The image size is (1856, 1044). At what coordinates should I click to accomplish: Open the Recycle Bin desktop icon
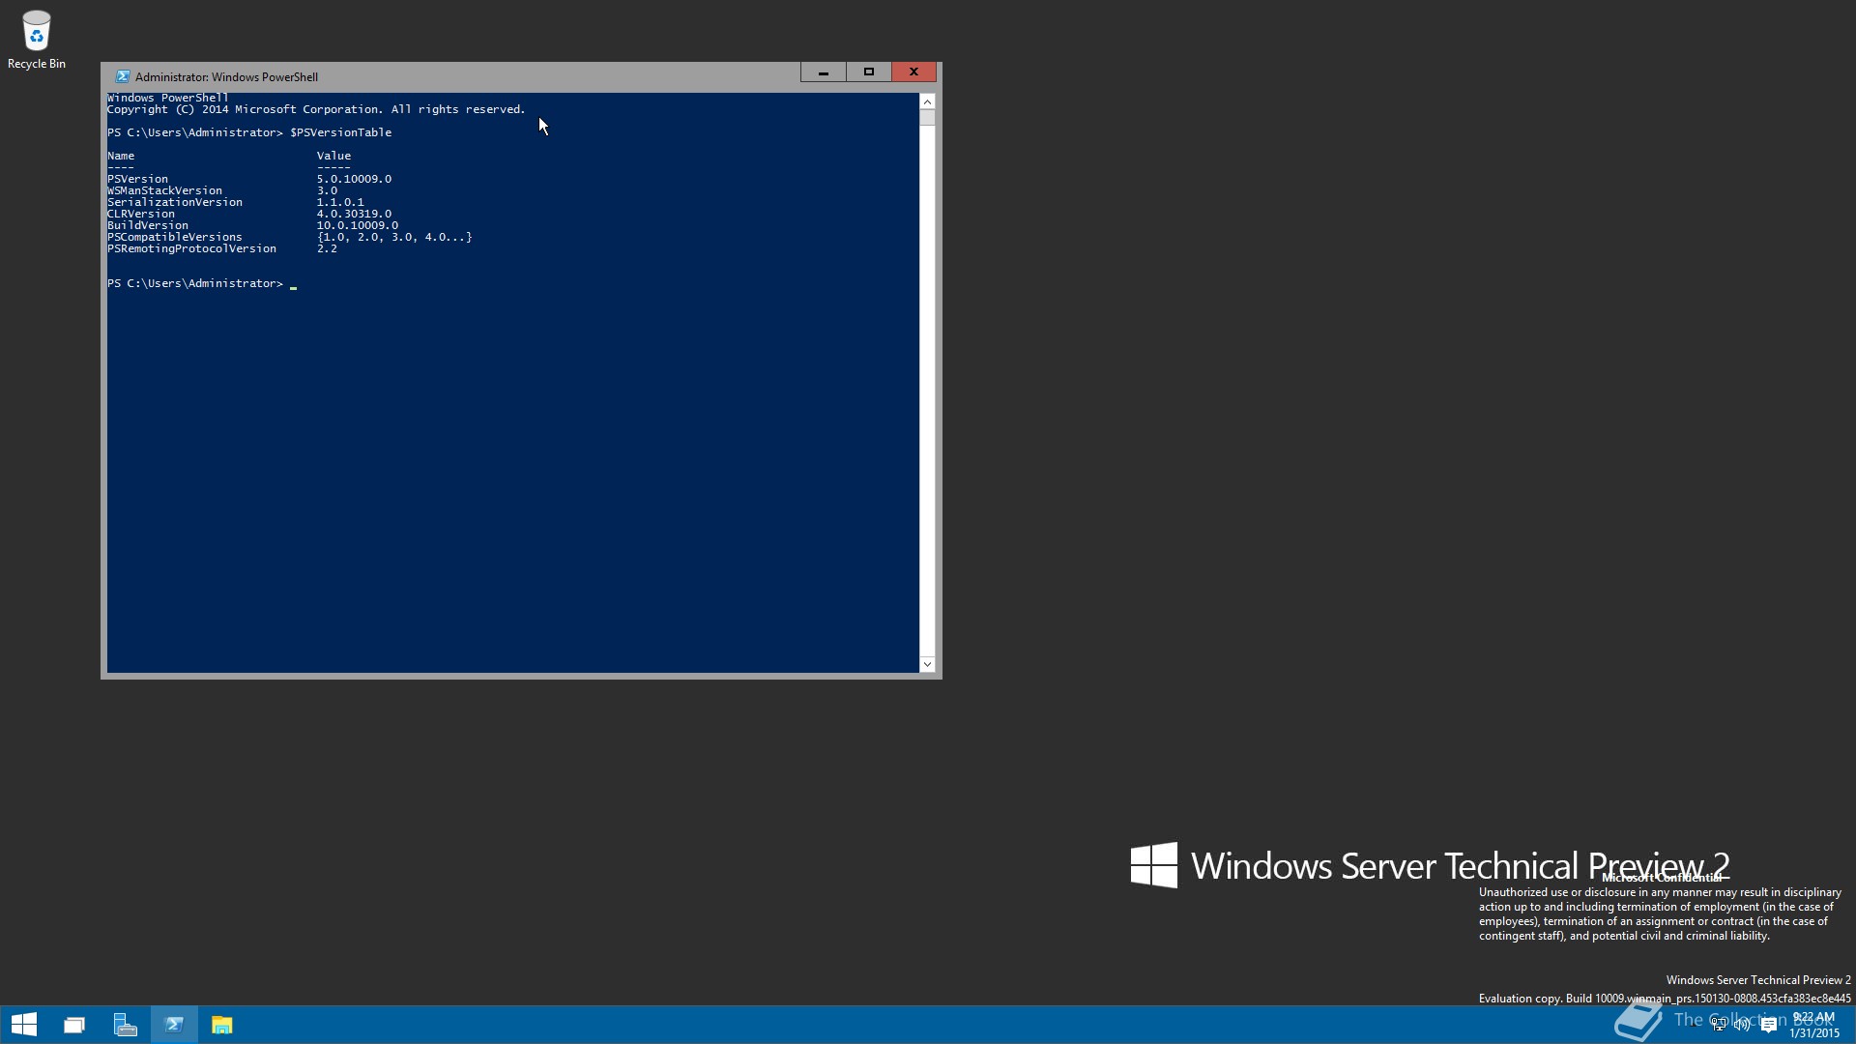37,40
